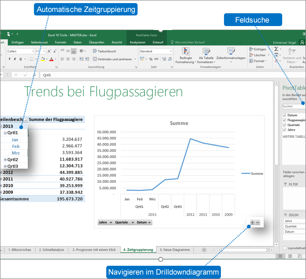Image resolution: width=306 pixels, height=279 pixels.
Task: Open the text orientation options
Action: 82,51
